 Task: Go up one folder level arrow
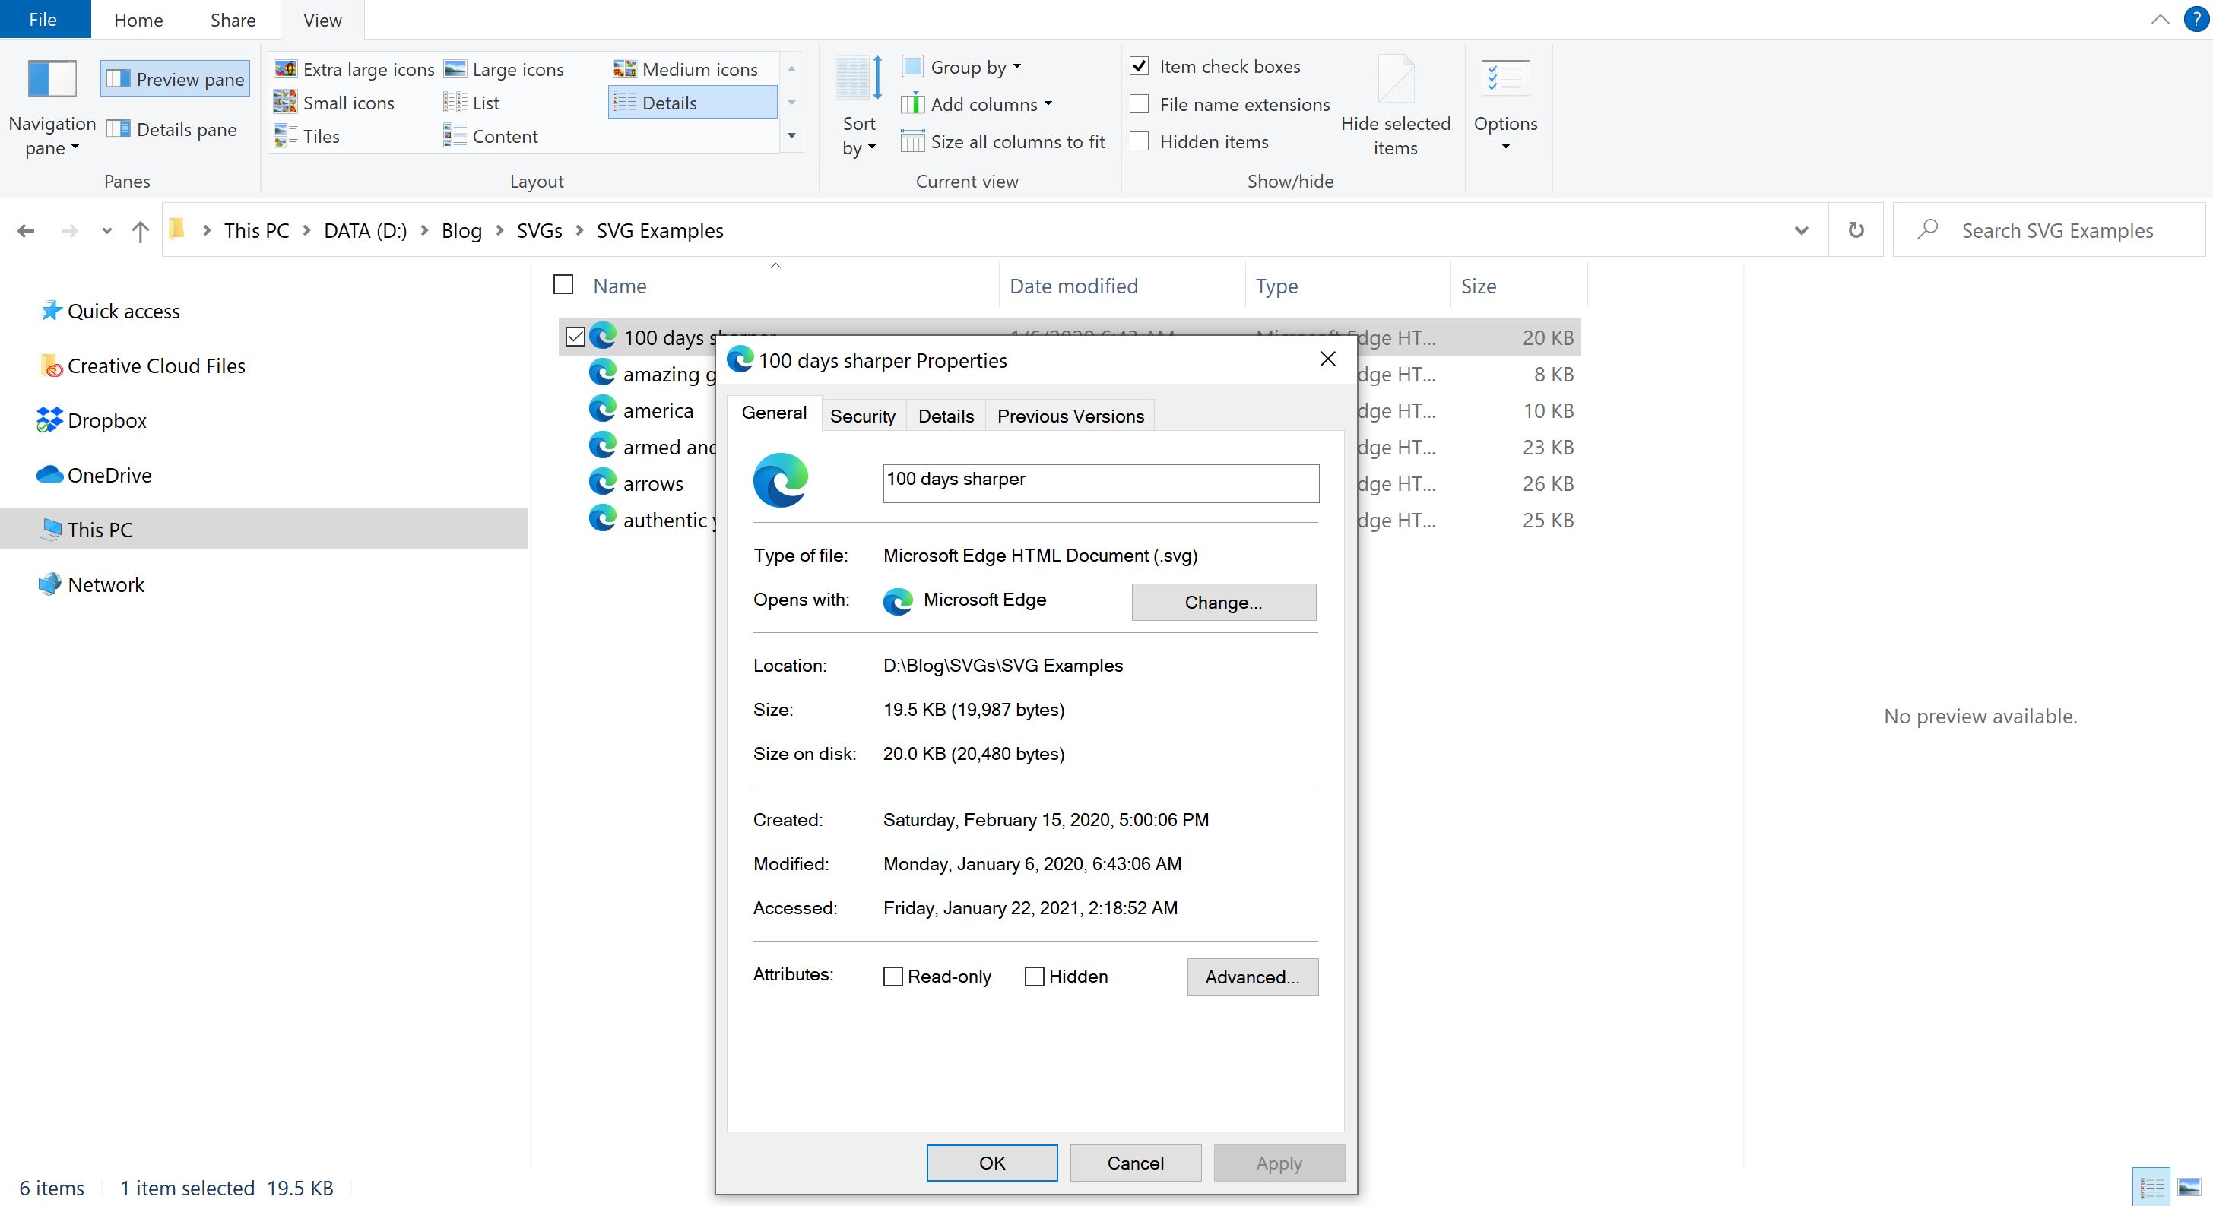point(140,231)
